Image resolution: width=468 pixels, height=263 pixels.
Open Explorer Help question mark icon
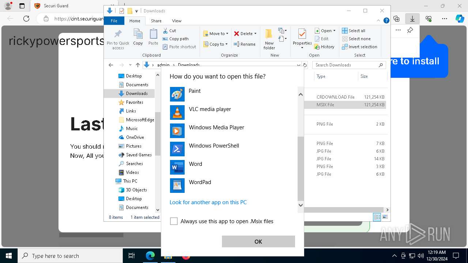pyautogui.click(x=386, y=21)
